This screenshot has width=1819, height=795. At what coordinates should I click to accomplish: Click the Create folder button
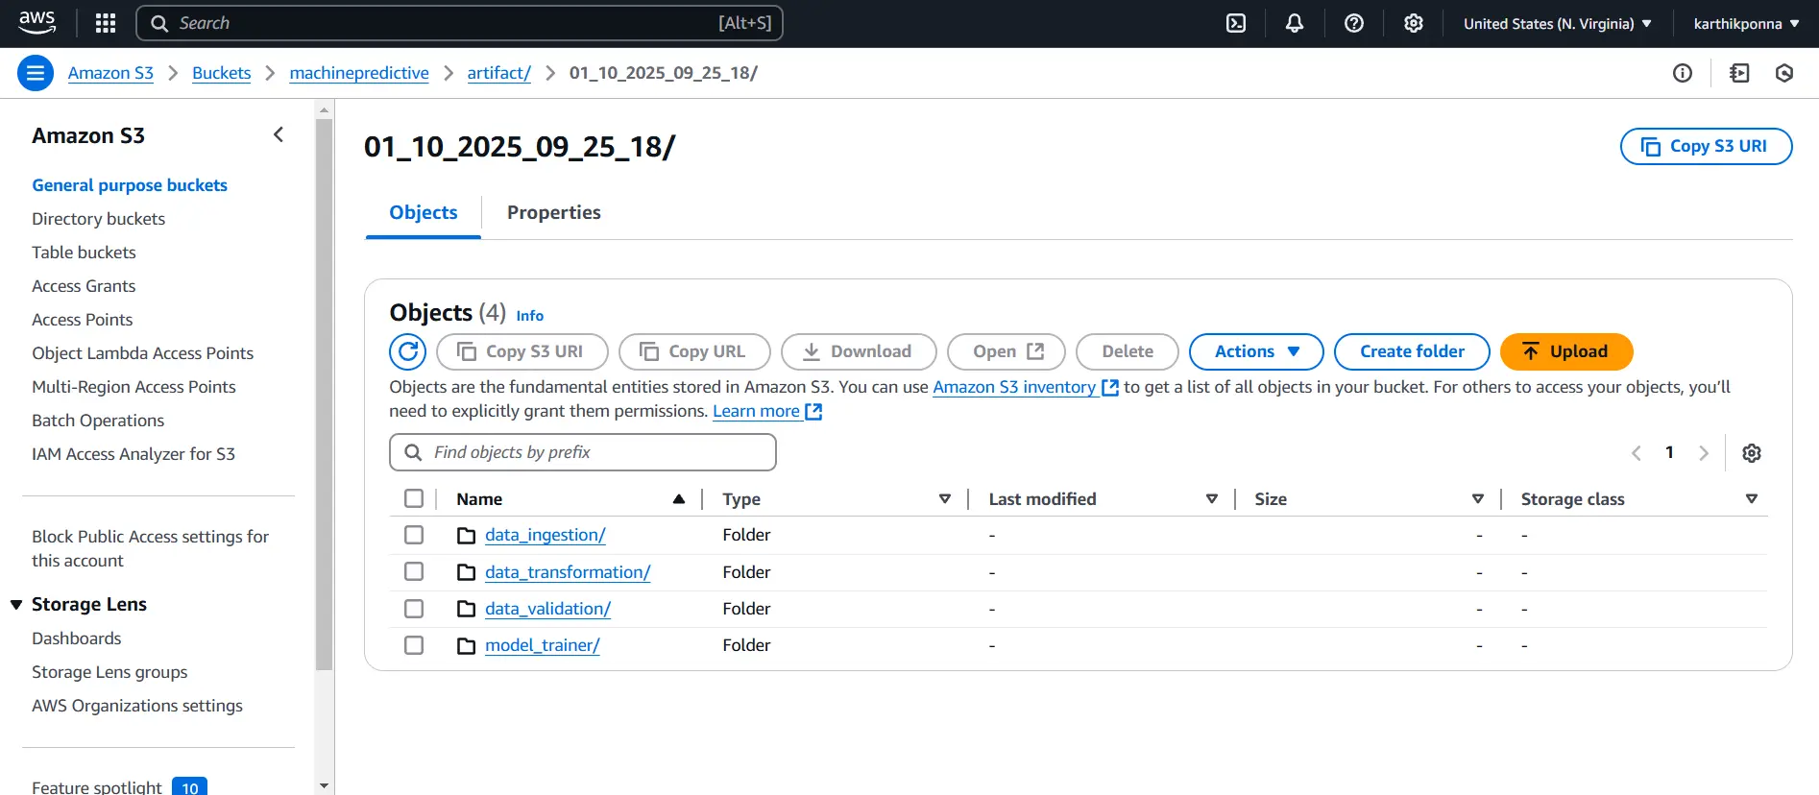coord(1412,351)
